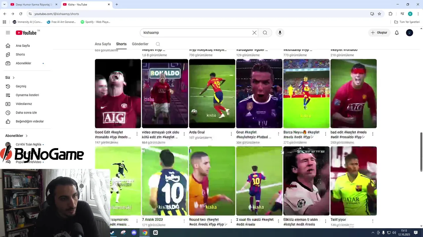Open the Arda Goal short thumbnail
The width and height of the screenshot is (423, 237).
click(212, 93)
